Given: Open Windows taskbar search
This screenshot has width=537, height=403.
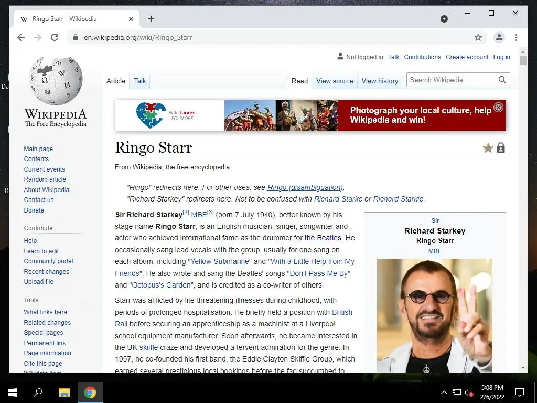Looking at the screenshot, I should [38, 392].
